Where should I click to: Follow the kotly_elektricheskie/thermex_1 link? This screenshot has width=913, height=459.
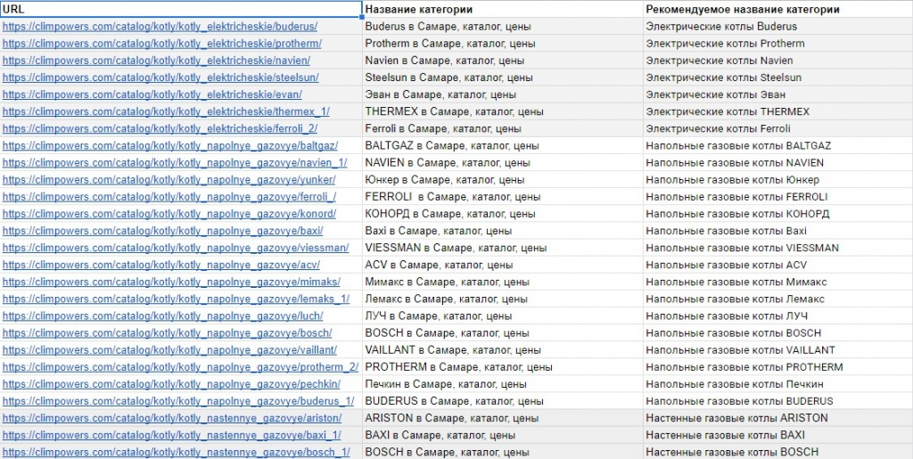(166, 111)
